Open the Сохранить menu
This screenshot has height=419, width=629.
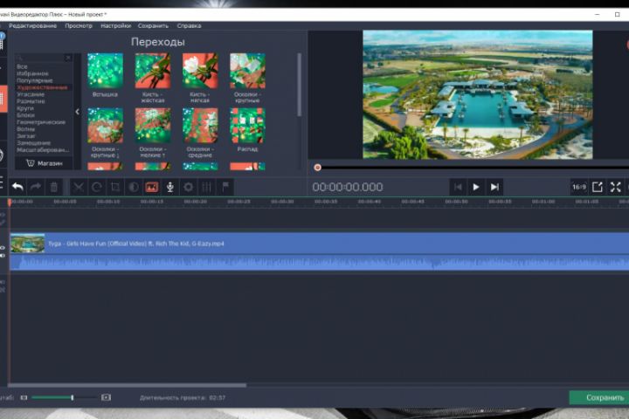click(153, 25)
